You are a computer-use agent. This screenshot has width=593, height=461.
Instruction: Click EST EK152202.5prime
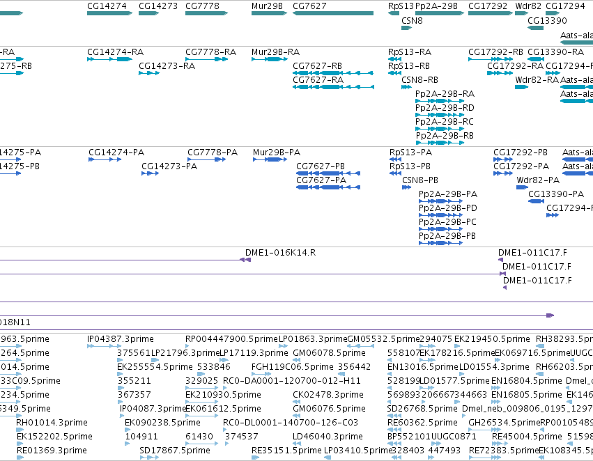point(54,437)
